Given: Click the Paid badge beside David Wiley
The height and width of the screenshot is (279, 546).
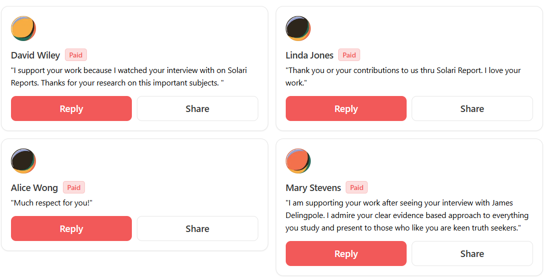Looking at the screenshot, I should coord(76,55).
